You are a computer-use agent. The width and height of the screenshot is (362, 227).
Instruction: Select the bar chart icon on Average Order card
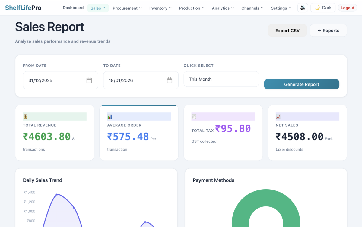tap(110, 116)
